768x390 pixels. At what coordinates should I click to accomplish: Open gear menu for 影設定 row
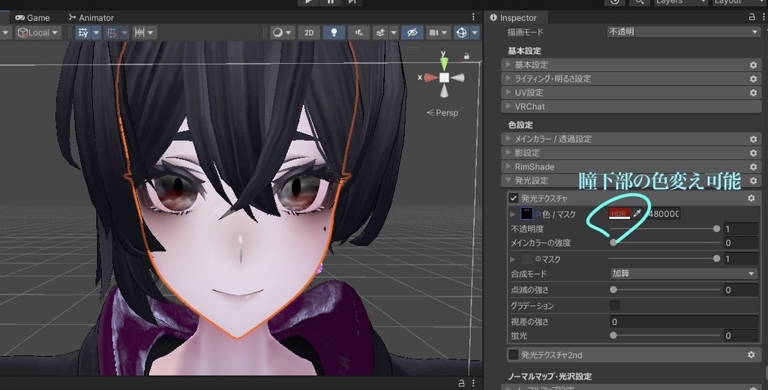(x=753, y=153)
